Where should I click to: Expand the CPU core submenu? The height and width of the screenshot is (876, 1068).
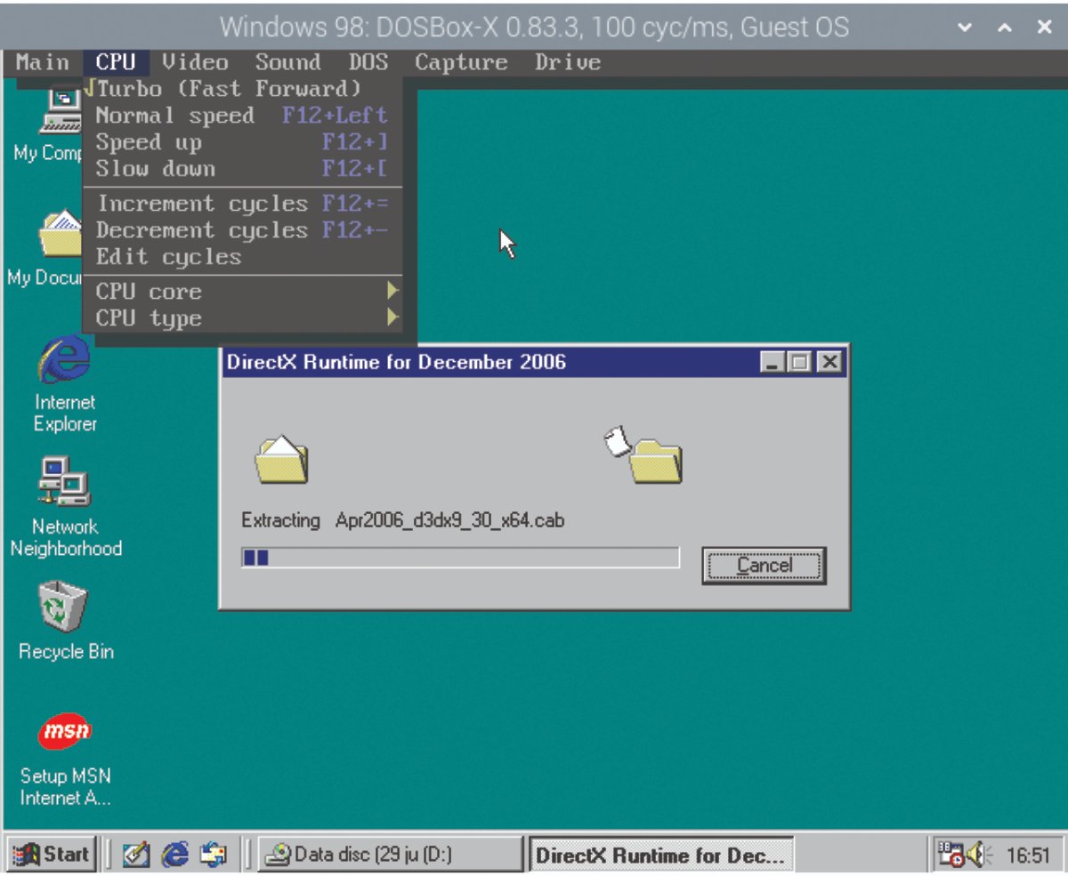click(x=242, y=292)
